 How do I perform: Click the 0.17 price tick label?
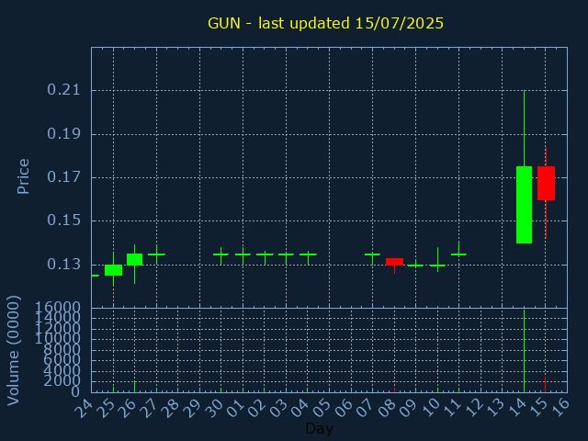[x=63, y=177]
